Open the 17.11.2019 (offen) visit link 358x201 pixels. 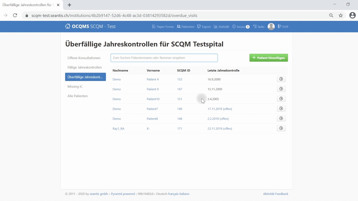click(220, 109)
